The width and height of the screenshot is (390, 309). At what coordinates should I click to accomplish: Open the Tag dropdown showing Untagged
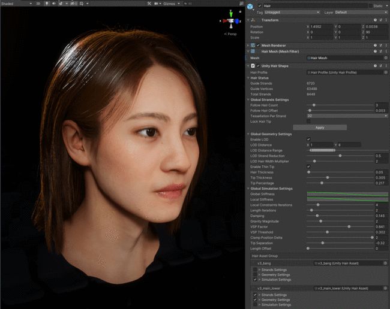[x=292, y=12]
